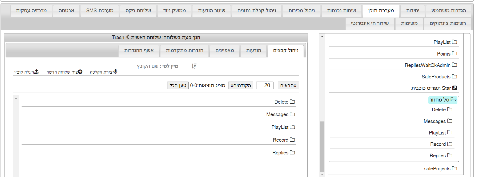Click the sort order icon
The height and width of the screenshot is (177, 479).
tap(194, 66)
